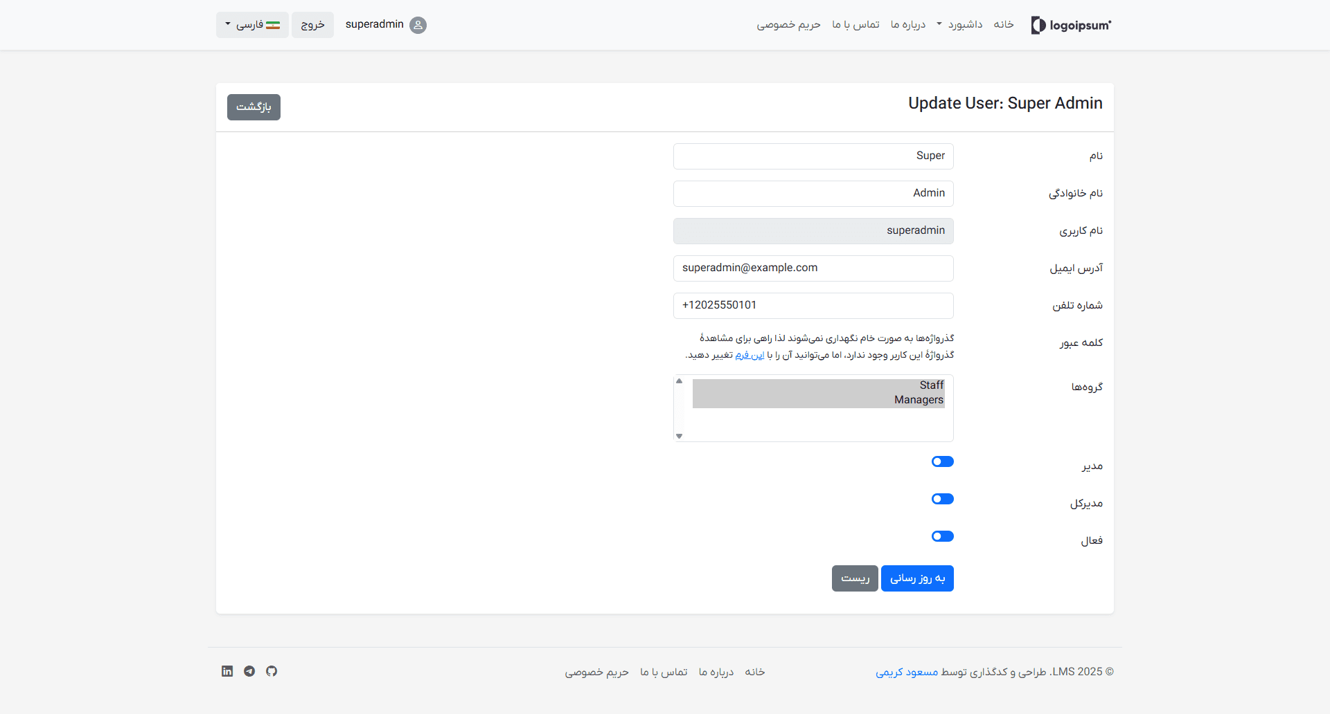Toggle the فعال (active) switch

pyautogui.click(x=943, y=536)
